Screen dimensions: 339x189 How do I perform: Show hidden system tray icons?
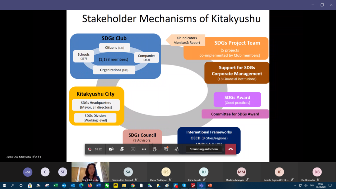(295, 186)
